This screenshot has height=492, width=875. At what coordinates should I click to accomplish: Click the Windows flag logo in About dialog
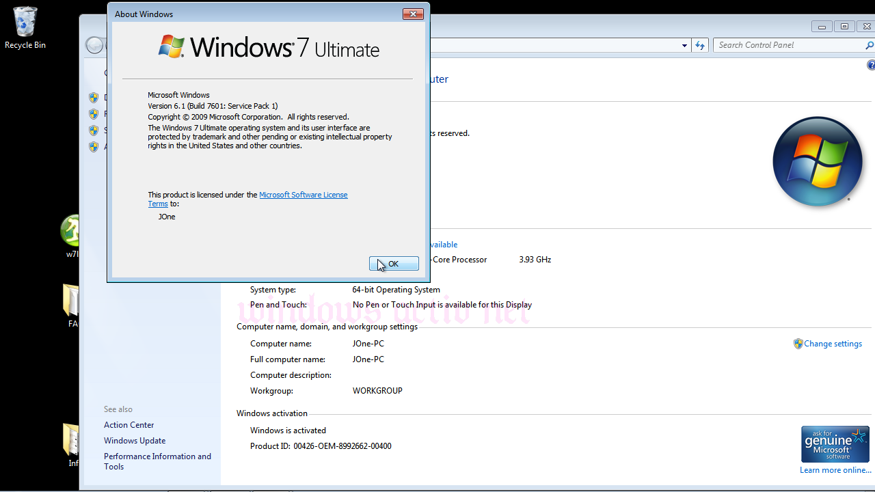pos(172,46)
